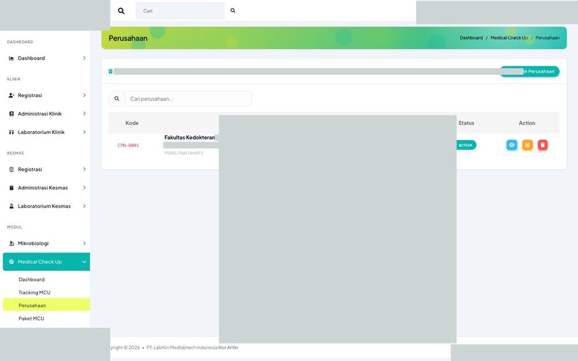Click Laboratorium Kesmas flask icon
The height and width of the screenshot is (361, 578).
[12, 206]
